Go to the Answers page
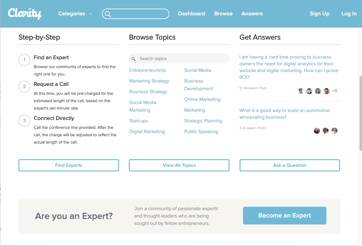 point(252,14)
